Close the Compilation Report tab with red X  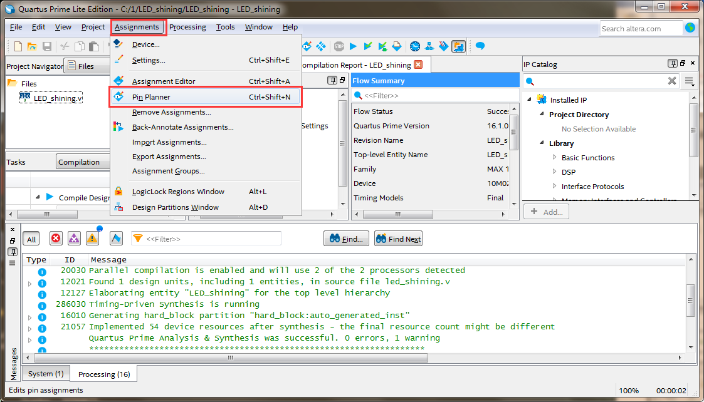pyautogui.click(x=418, y=64)
